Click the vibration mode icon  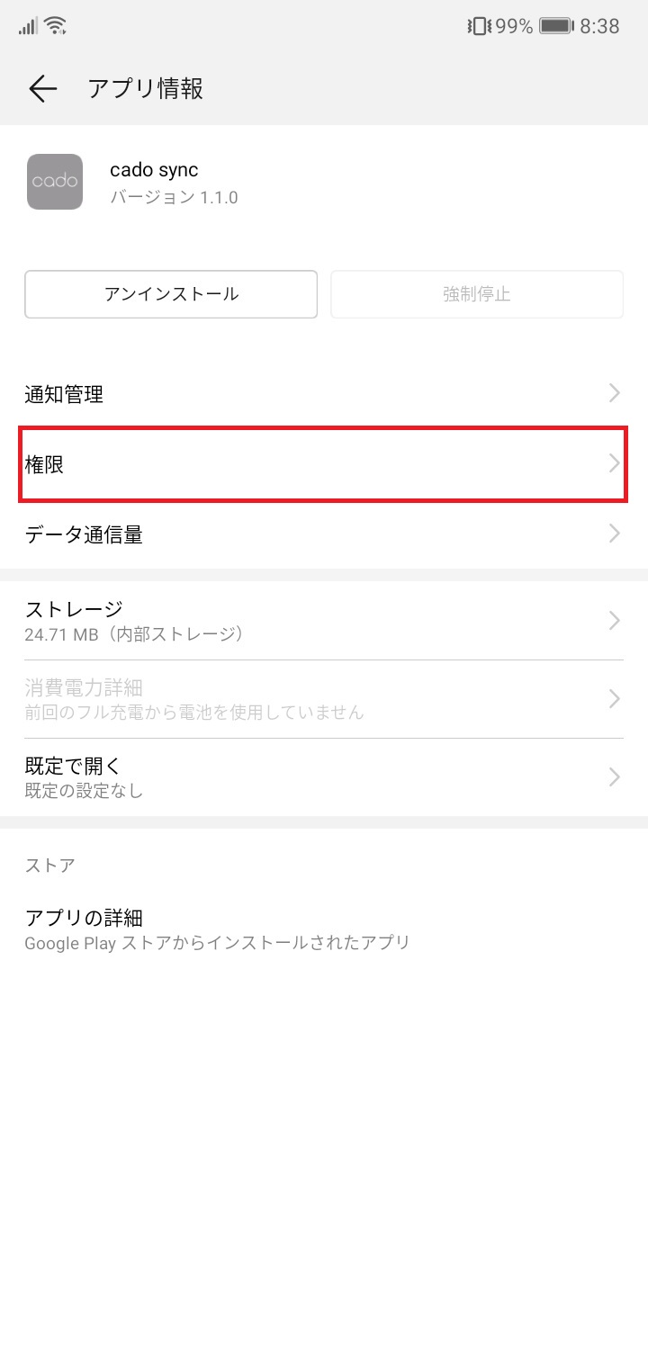click(479, 26)
